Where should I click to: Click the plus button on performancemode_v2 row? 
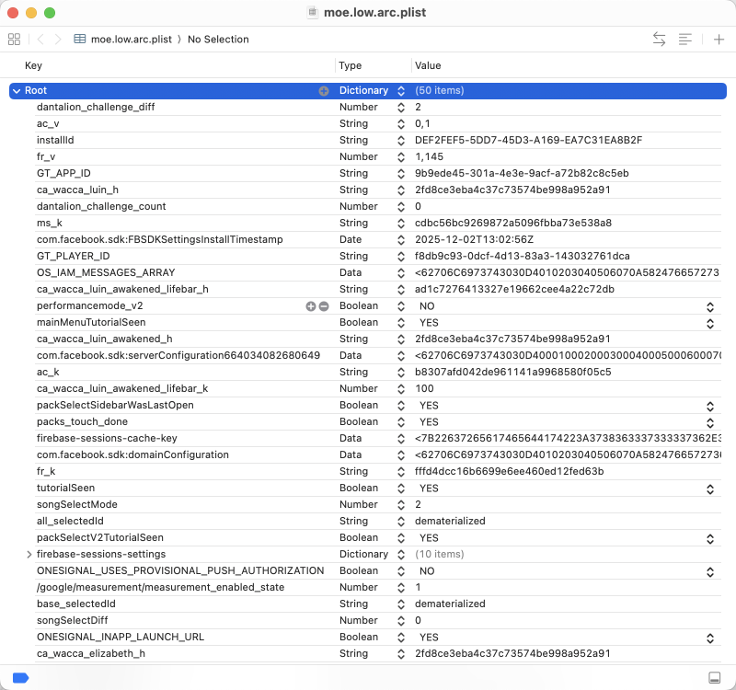click(x=311, y=305)
